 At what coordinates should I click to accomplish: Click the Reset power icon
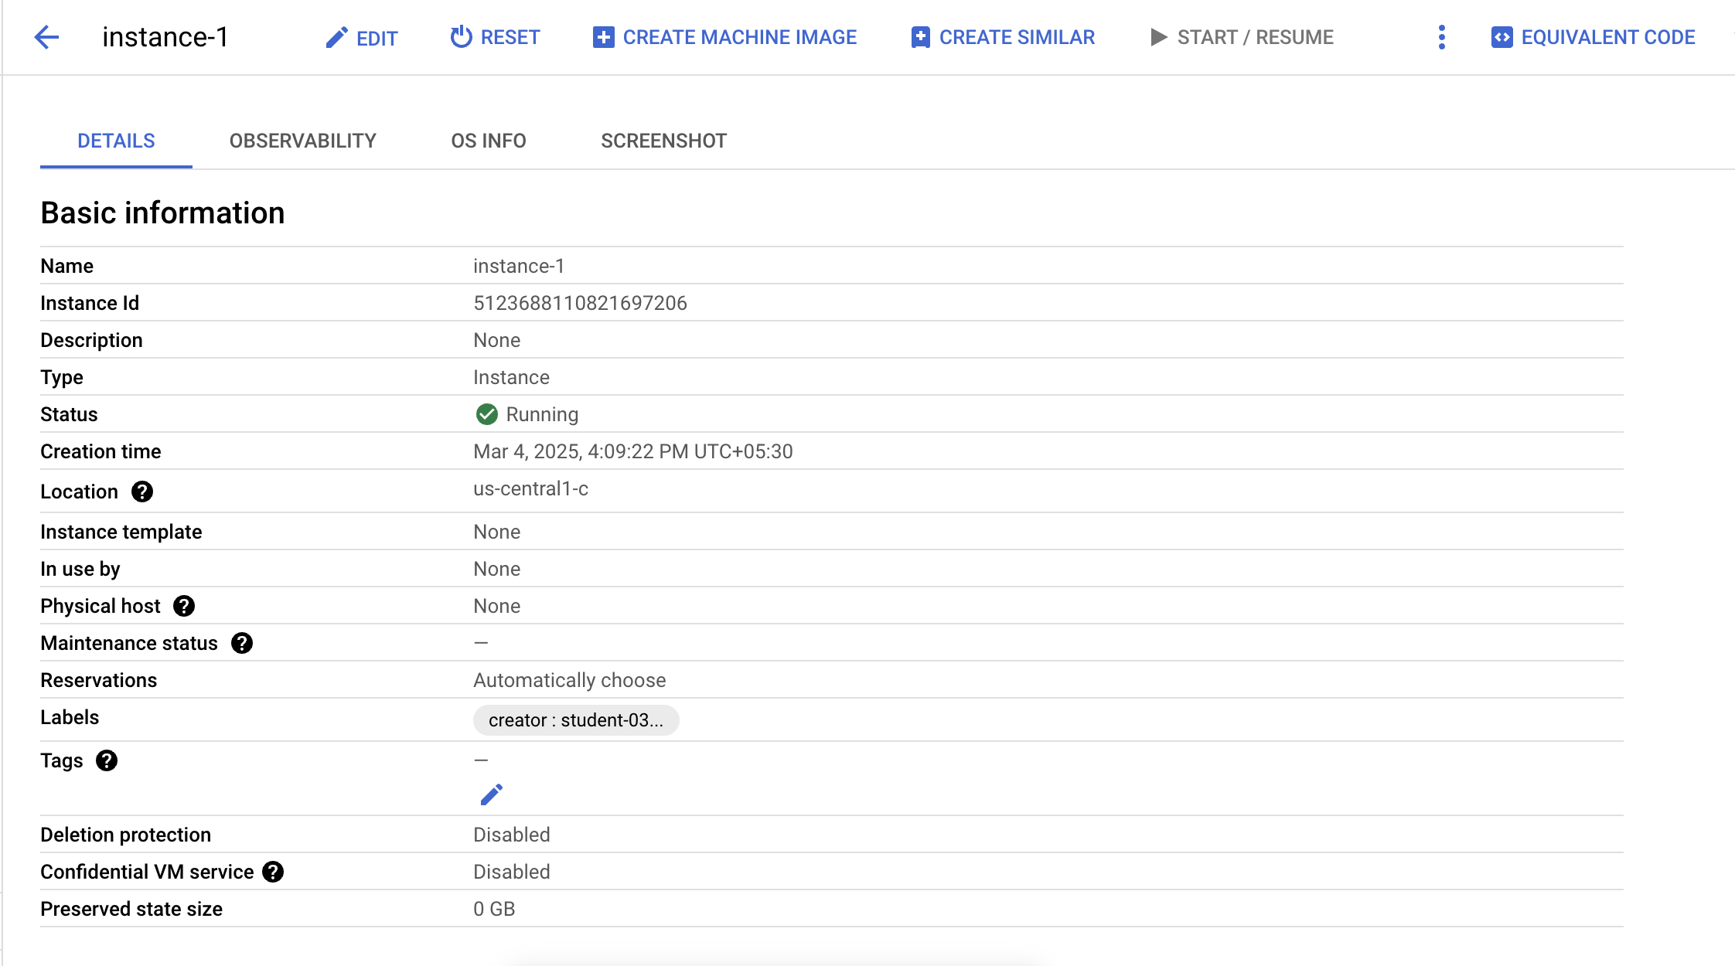(x=460, y=36)
